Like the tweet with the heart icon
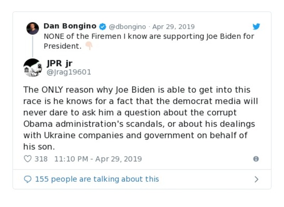 (x=27, y=159)
